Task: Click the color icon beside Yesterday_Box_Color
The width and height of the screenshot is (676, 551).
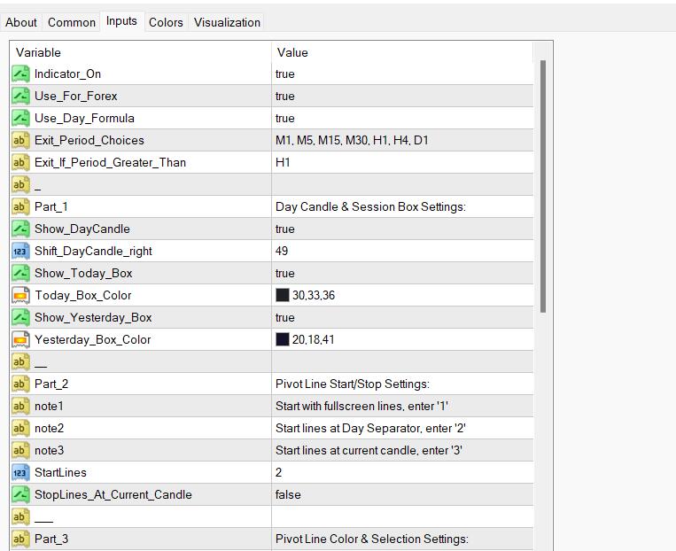Action: [x=20, y=339]
